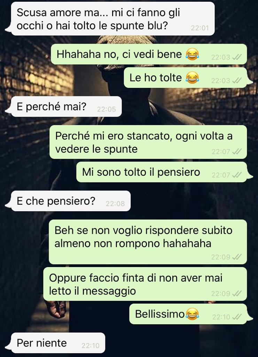Click delivery ticks on 'Le ho tolte' message
This screenshot has height=357, width=258.
click(x=237, y=81)
